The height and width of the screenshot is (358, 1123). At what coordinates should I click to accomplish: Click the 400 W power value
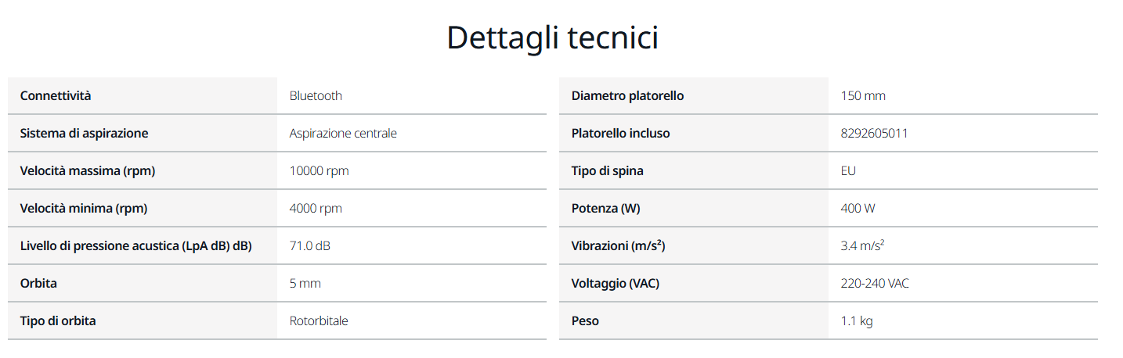pyautogui.click(x=858, y=209)
